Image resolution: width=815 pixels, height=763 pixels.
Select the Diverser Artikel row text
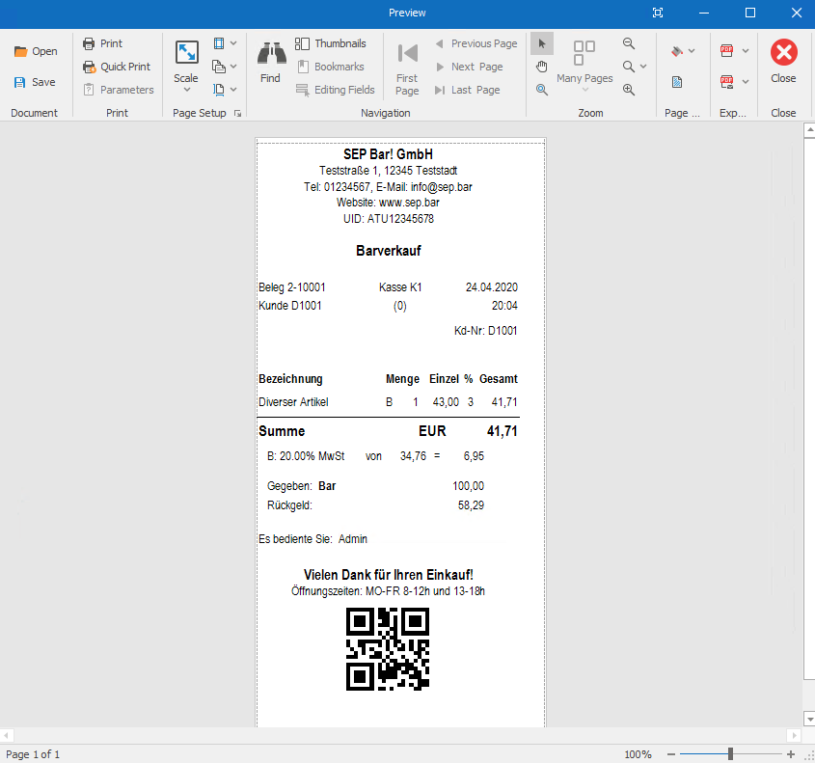(293, 402)
